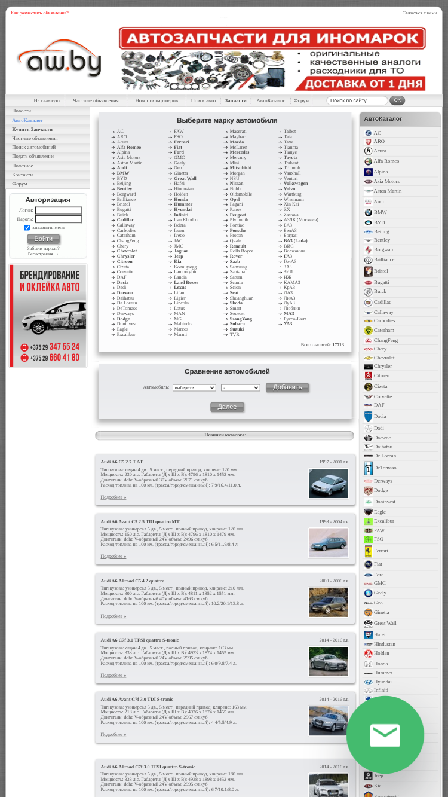Click the Dodge logo icon in sidebar
This screenshot has height=797, width=448.
368,491
